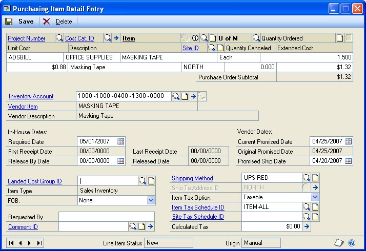Open Landed Cost Group ID lookup

tap(143, 181)
